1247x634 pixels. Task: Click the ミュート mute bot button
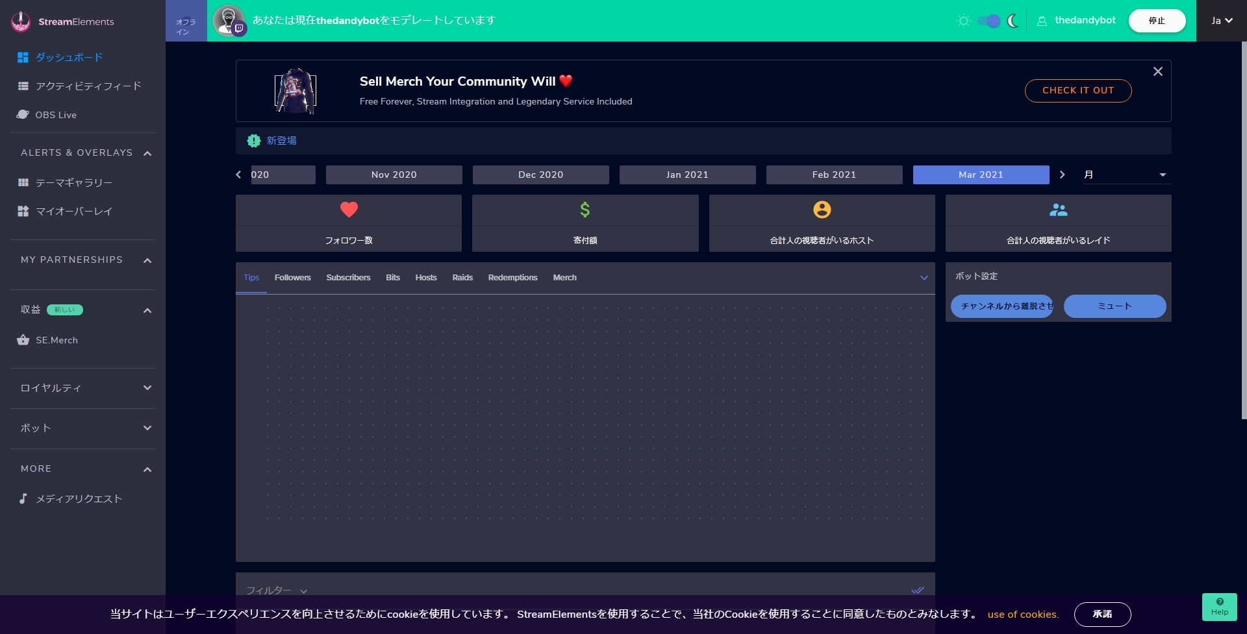point(1115,306)
